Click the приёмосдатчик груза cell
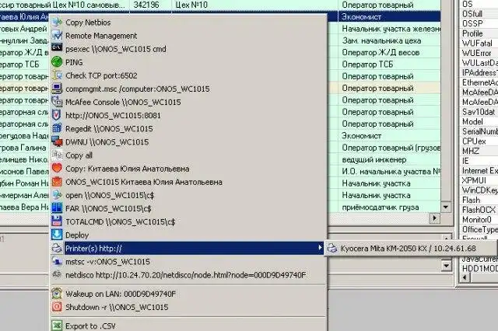Image resolution: width=498 pixels, height=331 pixels. [x=389, y=207]
